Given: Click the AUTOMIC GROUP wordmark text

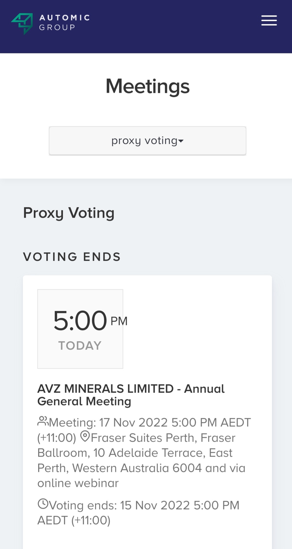Looking at the screenshot, I should [64, 22].
